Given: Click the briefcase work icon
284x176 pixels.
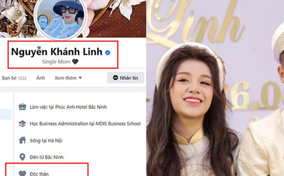Looking at the screenshot, I should 22,107.
